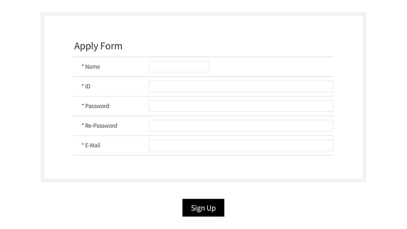Screen dimensions: 407x229
Task: Click the gray border of the form panel
Action: [42, 97]
